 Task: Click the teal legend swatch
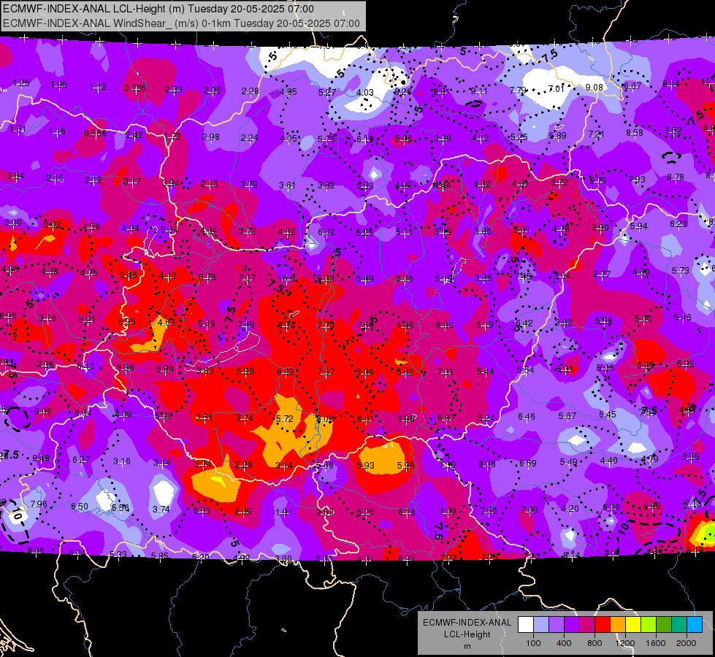click(679, 624)
